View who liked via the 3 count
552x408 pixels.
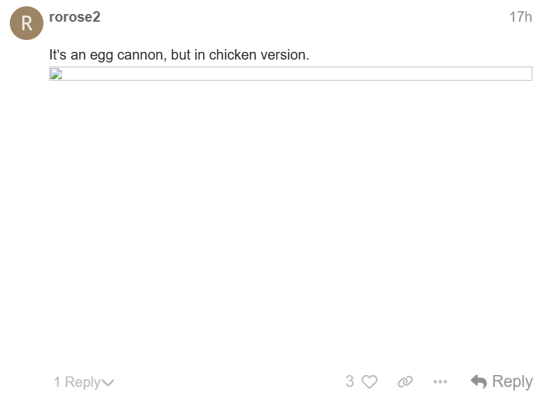(x=350, y=381)
